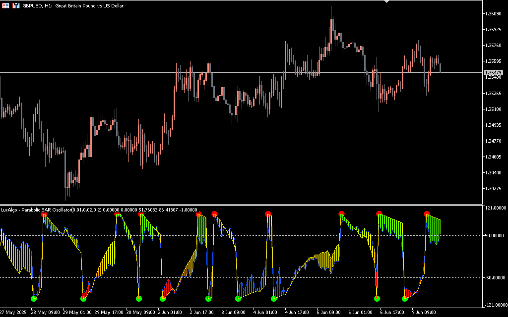
Task: Click the rightmost green signal dot in the oscillator
Action: point(405,298)
